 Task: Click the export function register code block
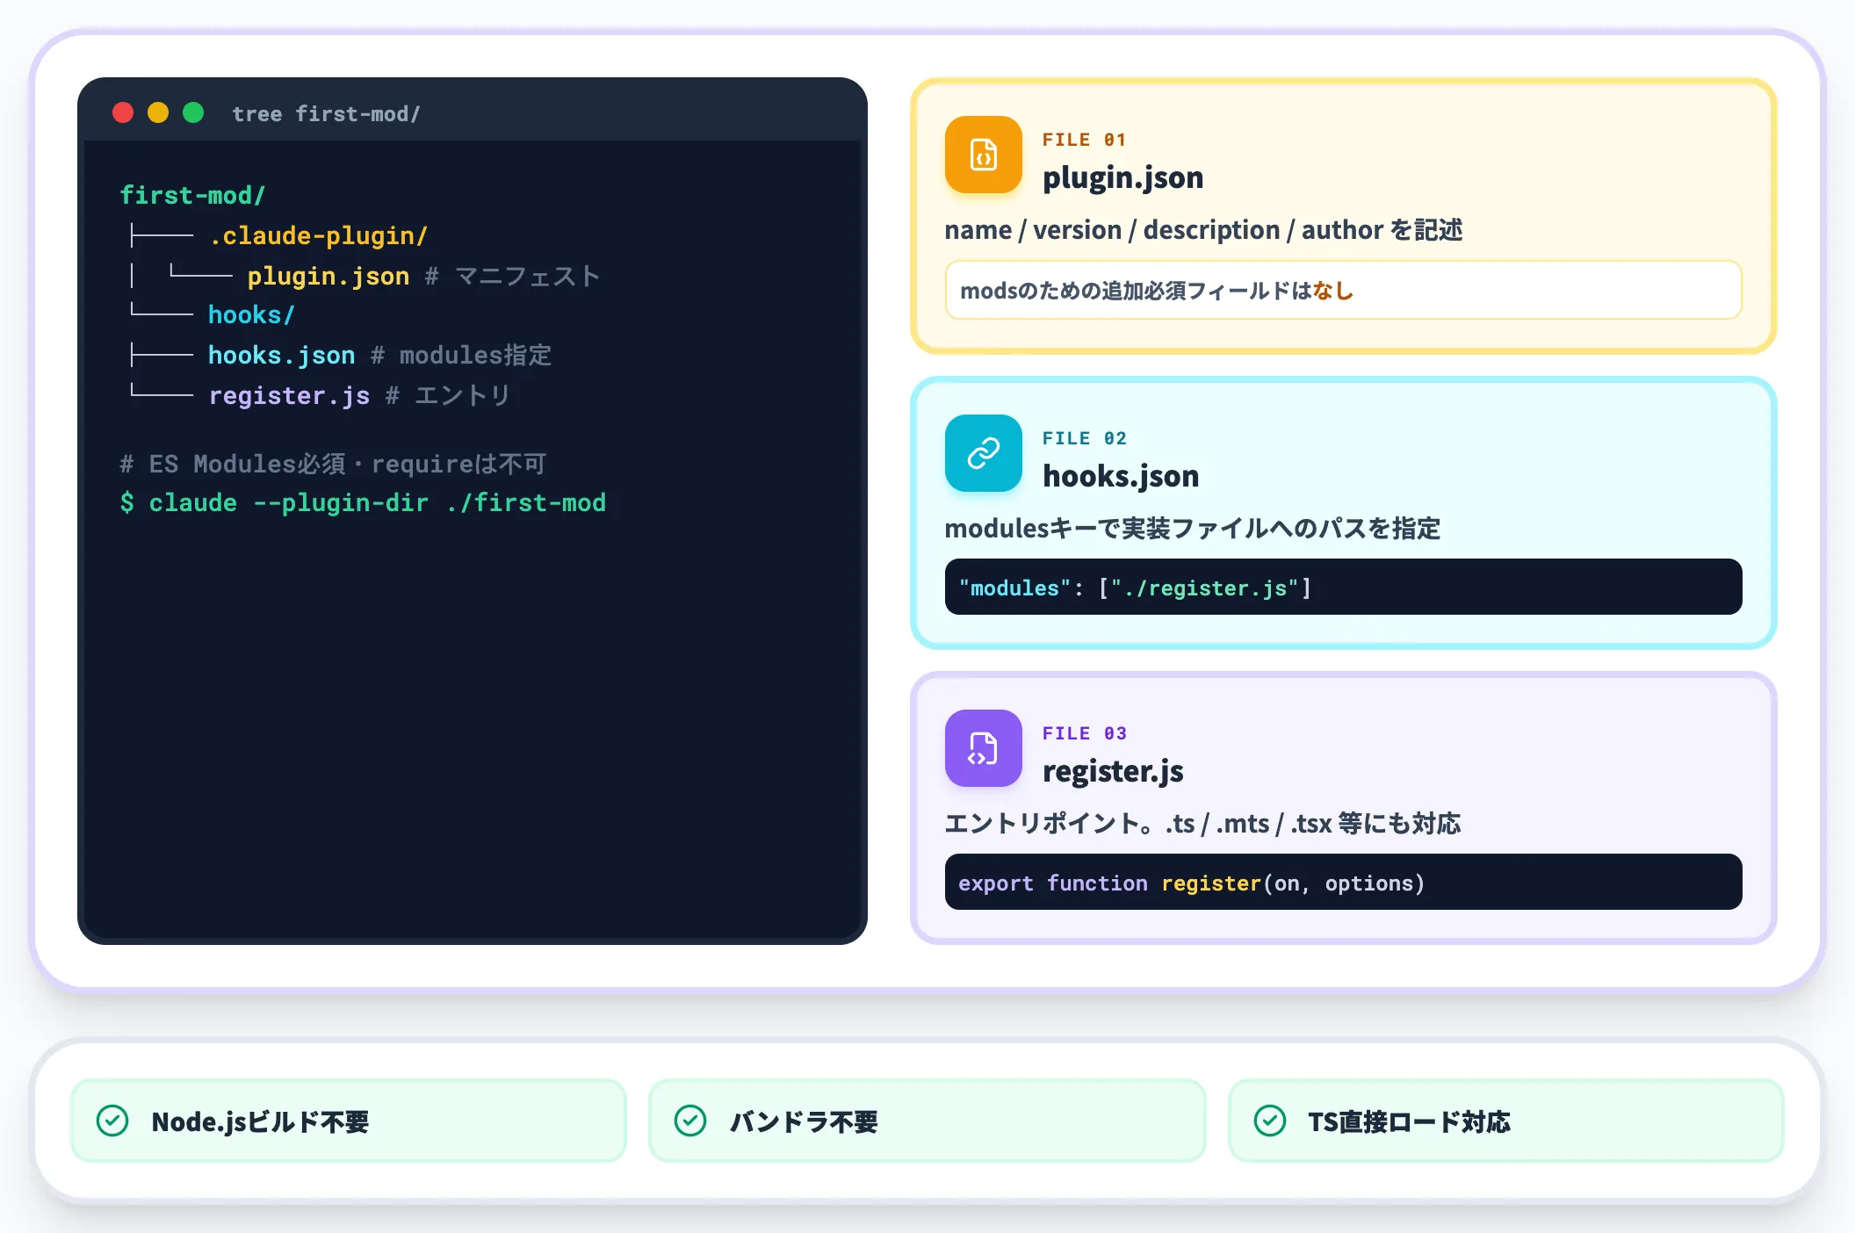(1343, 882)
